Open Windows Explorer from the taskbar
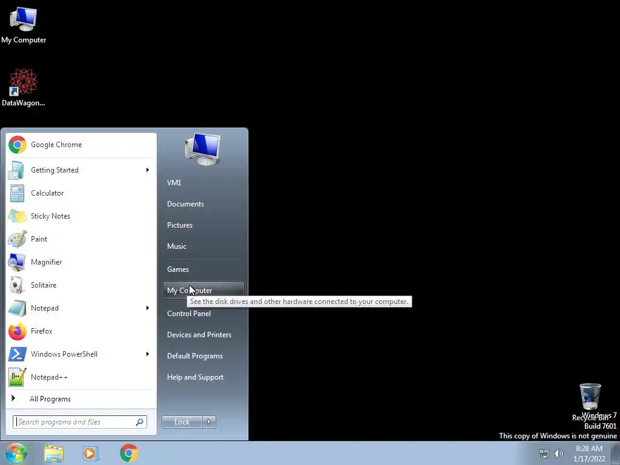Viewport: 620px width, 465px height. click(x=54, y=453)
